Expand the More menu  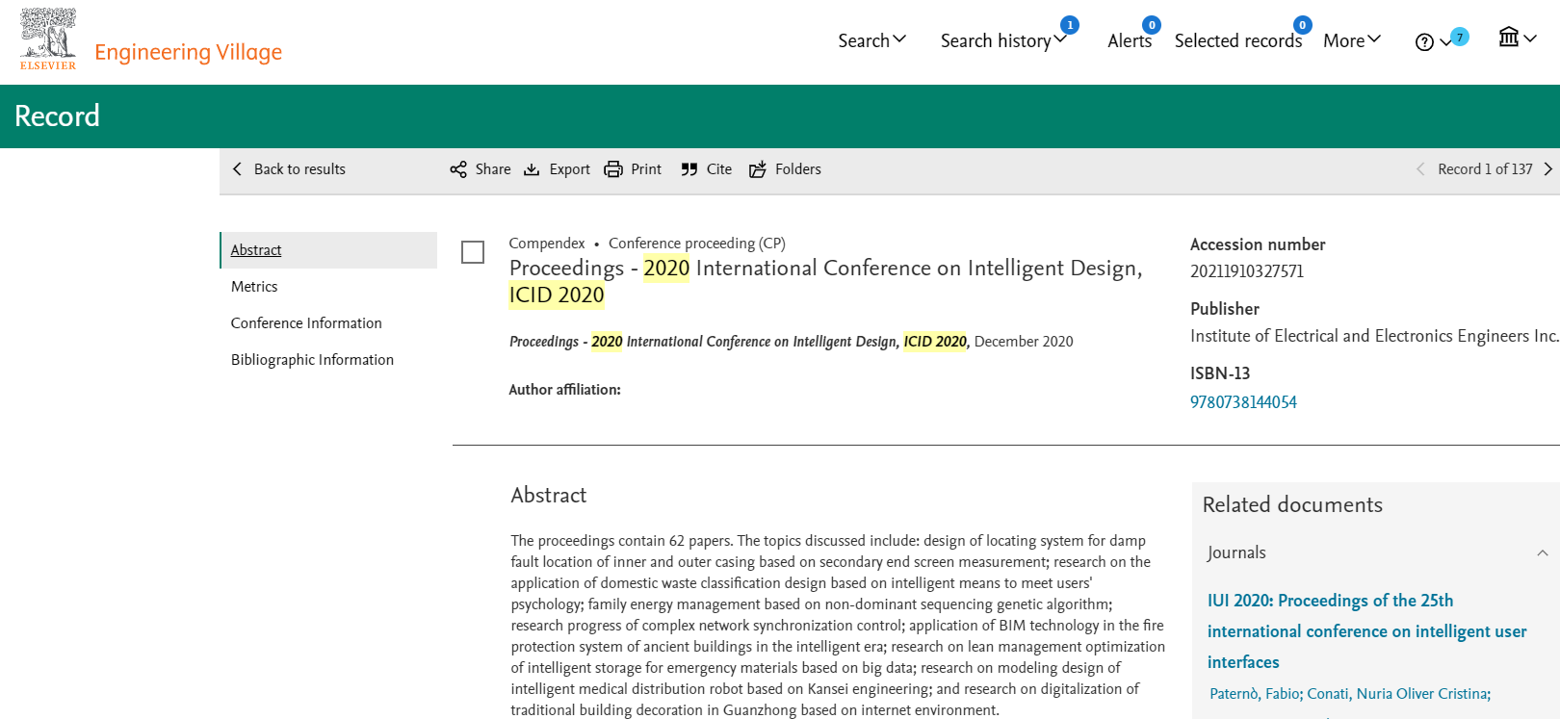pos(1352,40)
